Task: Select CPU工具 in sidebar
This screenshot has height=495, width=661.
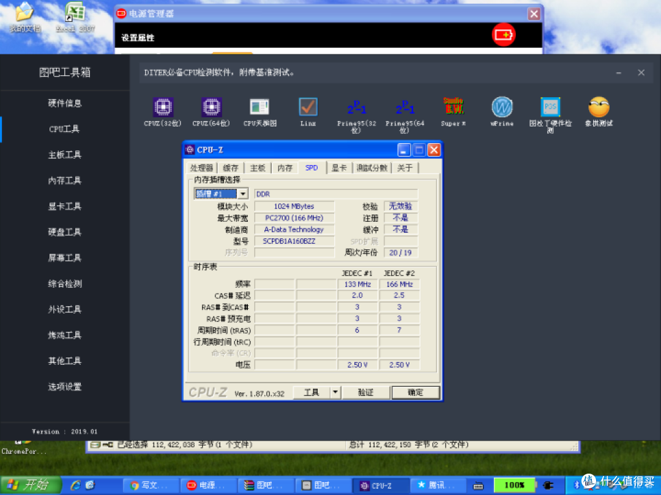Action: pyautogui.click(x=64, y=129)
